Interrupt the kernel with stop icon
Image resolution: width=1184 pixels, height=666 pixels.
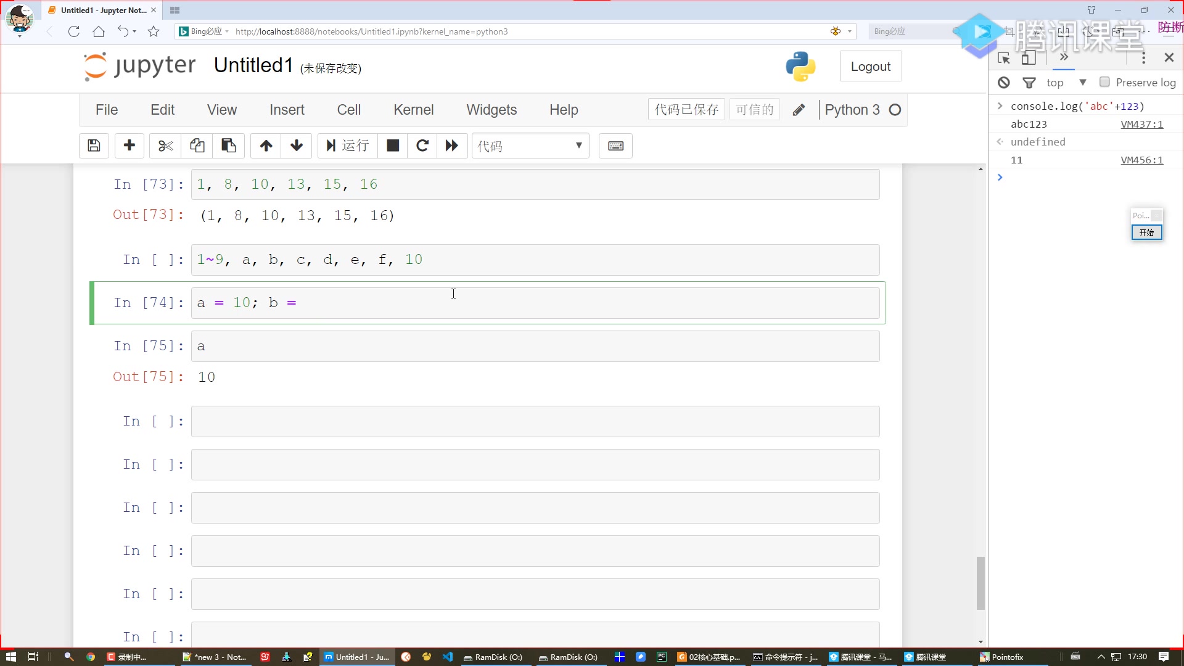(x=393, y=146)
